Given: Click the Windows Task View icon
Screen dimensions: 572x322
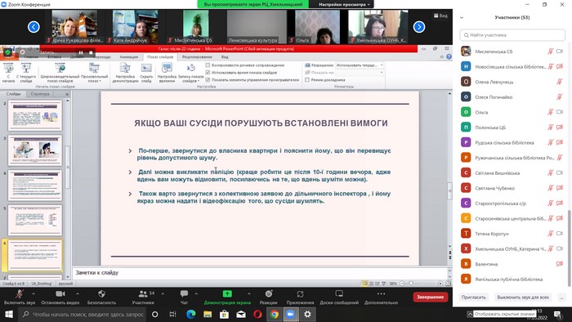Looking at the screenshot, I should [173, 314].
